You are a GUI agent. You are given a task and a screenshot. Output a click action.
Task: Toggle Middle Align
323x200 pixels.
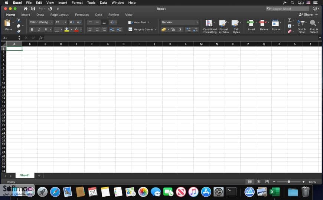97,22
